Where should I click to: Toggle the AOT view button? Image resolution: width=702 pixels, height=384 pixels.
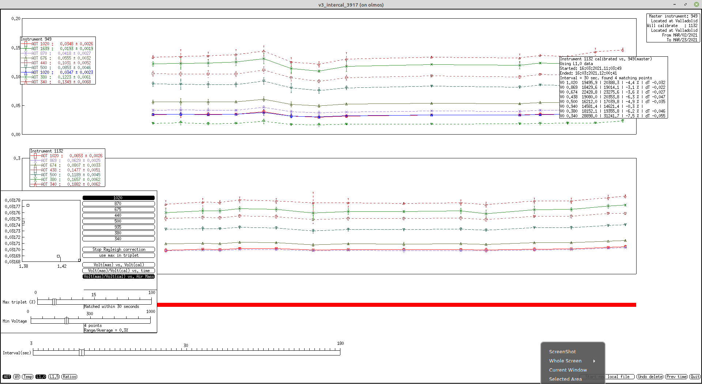[7, 377]
